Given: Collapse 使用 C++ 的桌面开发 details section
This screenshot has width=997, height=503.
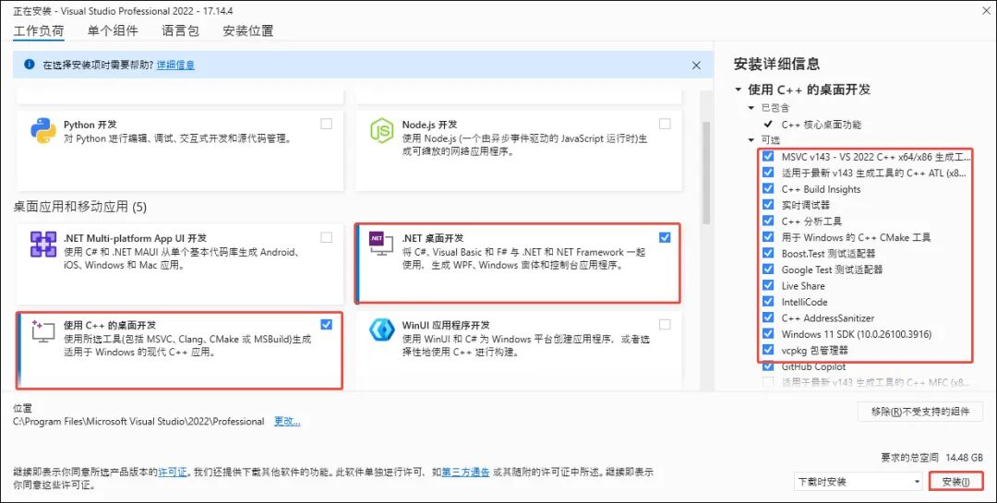Looking at the screenshot, I should click(739, 90).
